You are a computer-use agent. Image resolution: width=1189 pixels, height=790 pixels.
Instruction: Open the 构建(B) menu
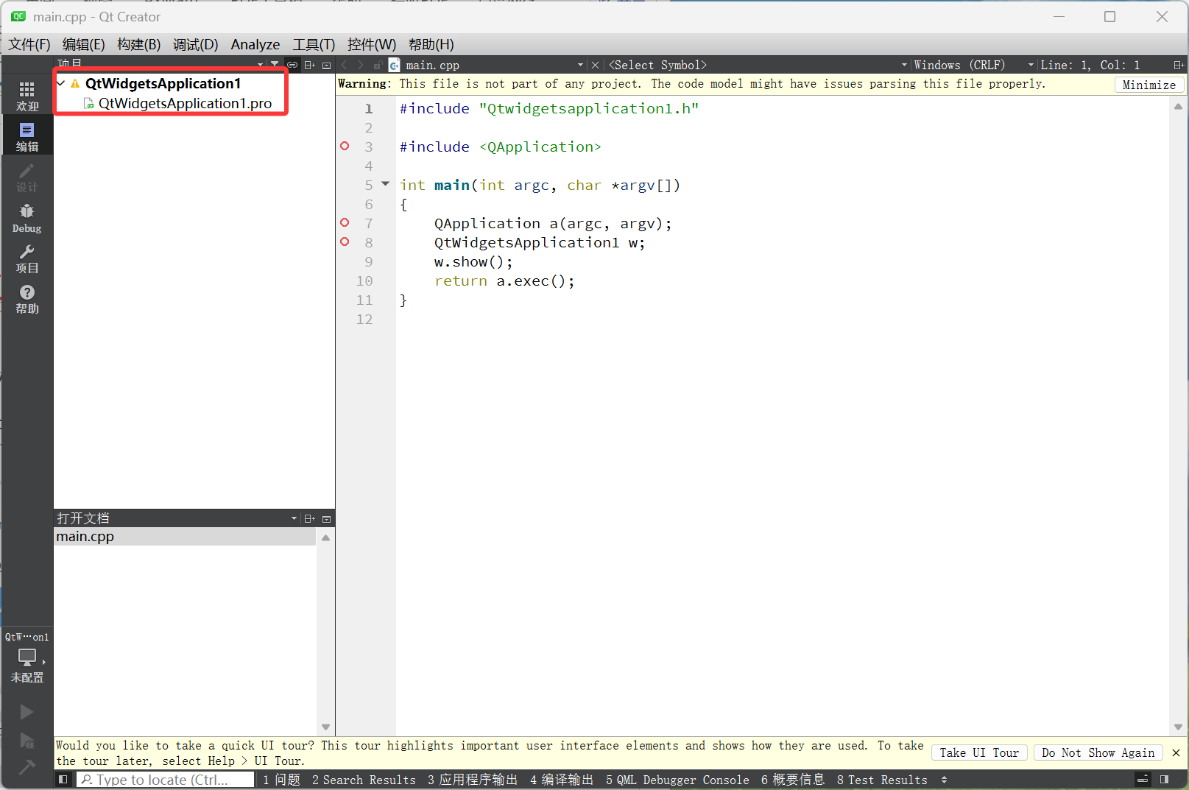138,44
